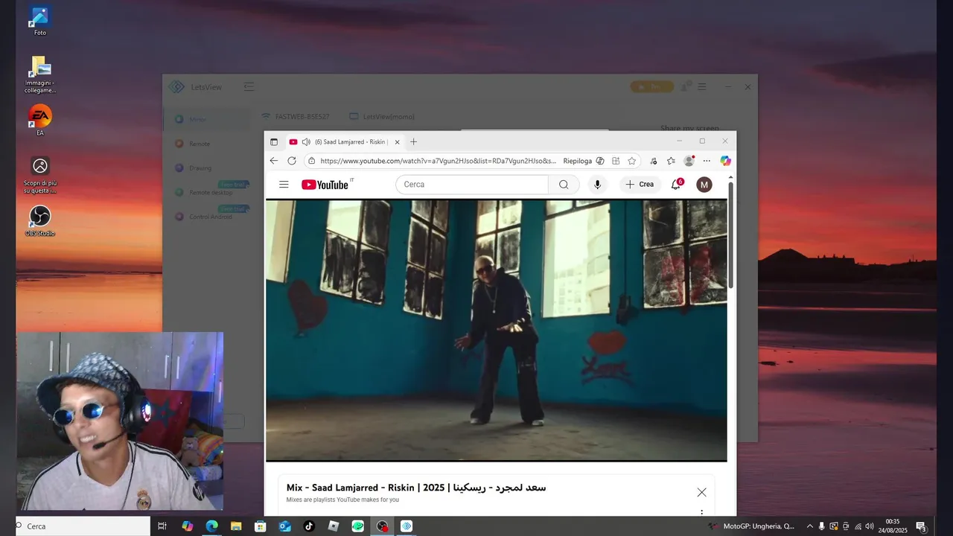The image size is (953, 536).
Task: Switch to Microsoft Edge on the taskbar
Action: pos(211,526)
